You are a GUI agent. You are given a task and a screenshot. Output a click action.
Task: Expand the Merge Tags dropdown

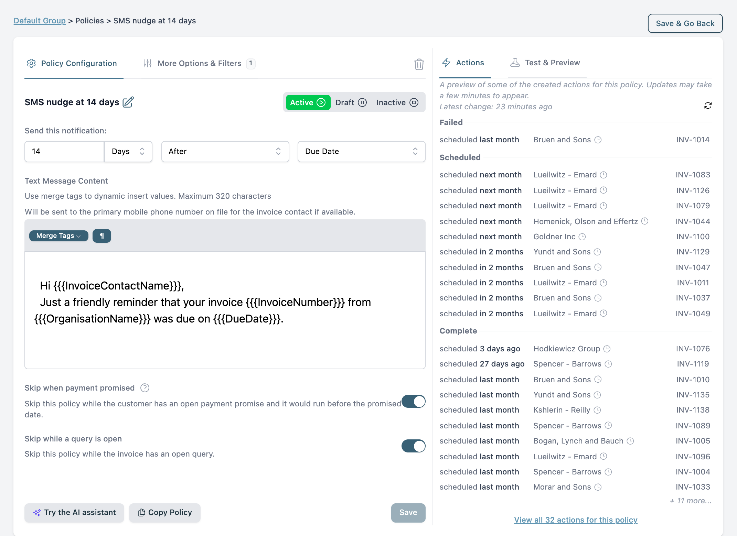[58, 236]
